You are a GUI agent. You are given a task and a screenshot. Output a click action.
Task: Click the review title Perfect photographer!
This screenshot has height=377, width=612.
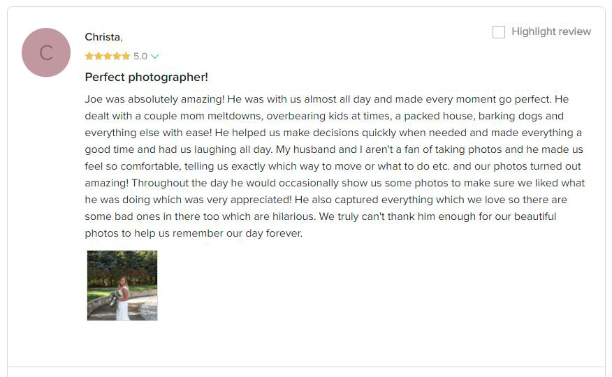147,77
